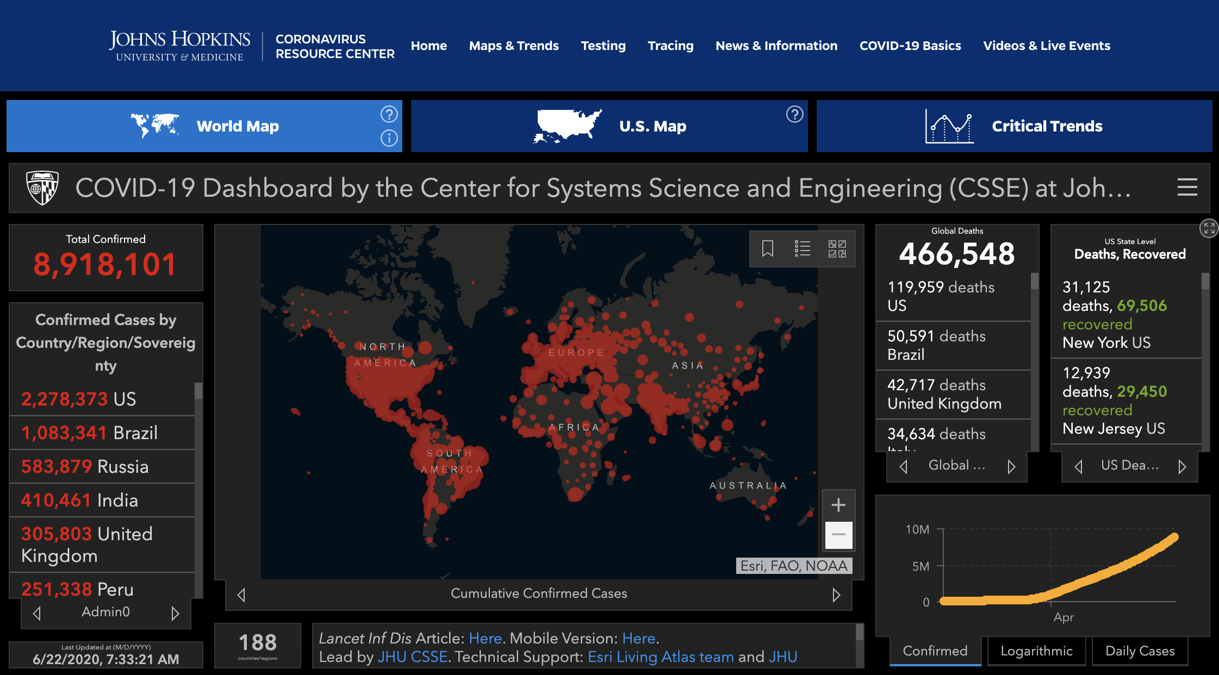Open the Testing menu item
This screenshot has height=675, width=1219.
pyautogui.click(x=603, y=46)
